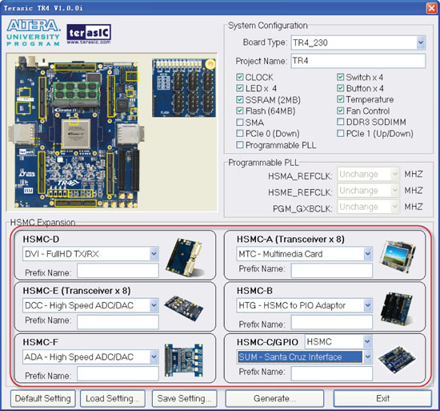The width and height of the screenshot is (440, 411).
Task: Click the Project Name input field
Action: [358, 61]
